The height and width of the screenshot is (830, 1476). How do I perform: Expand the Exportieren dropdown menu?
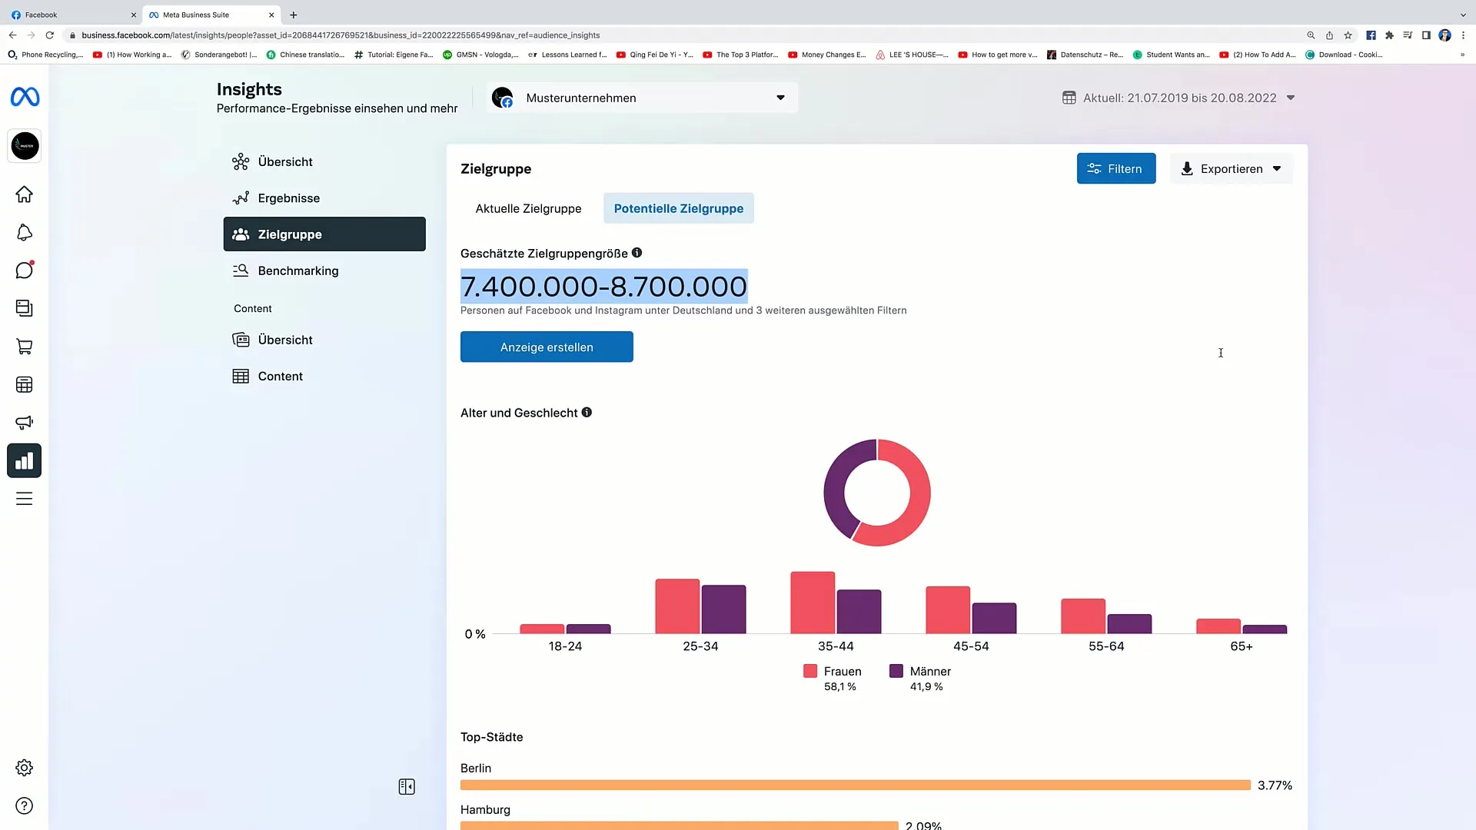coord(1278,168)
